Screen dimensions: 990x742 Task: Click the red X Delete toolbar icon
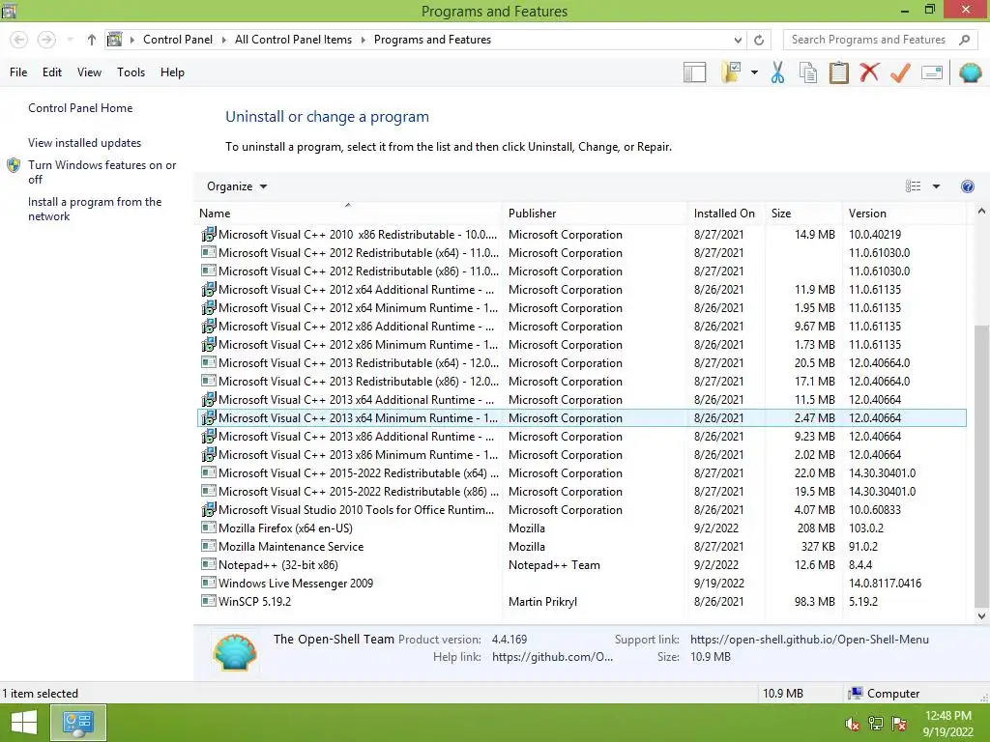click(x=869, y=71)
